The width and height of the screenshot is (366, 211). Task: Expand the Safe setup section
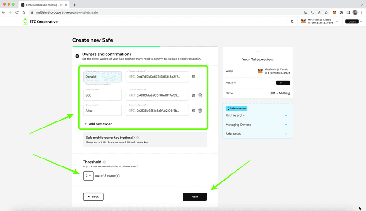(x=286, y=134)
